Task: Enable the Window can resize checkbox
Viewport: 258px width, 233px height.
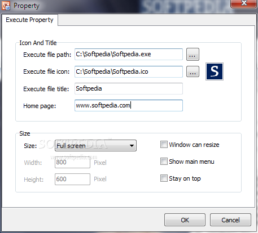Action: click(164, 145)
